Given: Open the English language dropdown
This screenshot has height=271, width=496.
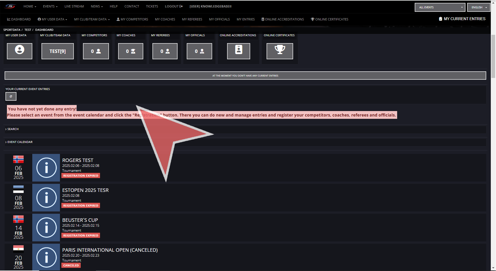Looking at the screenshot, I should (478, 7).
